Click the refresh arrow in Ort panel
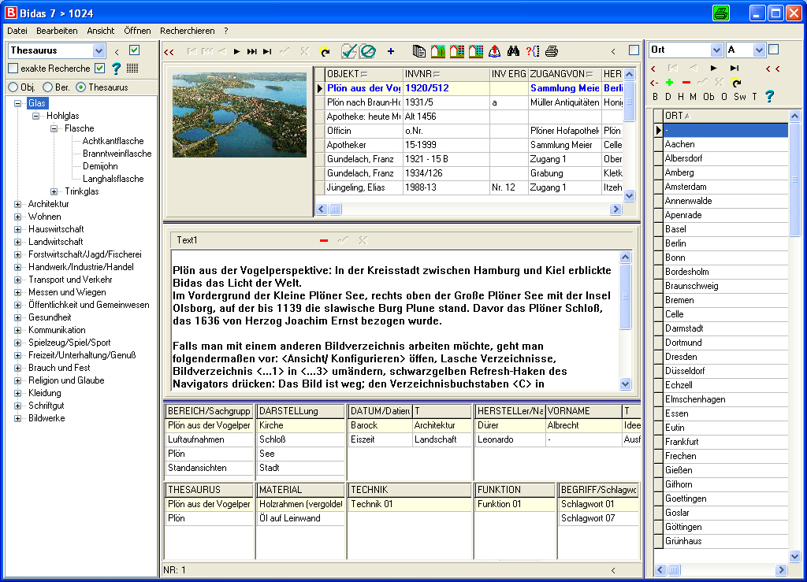The image size is (807, 582). pyautogui.click(x=737, y=82)
